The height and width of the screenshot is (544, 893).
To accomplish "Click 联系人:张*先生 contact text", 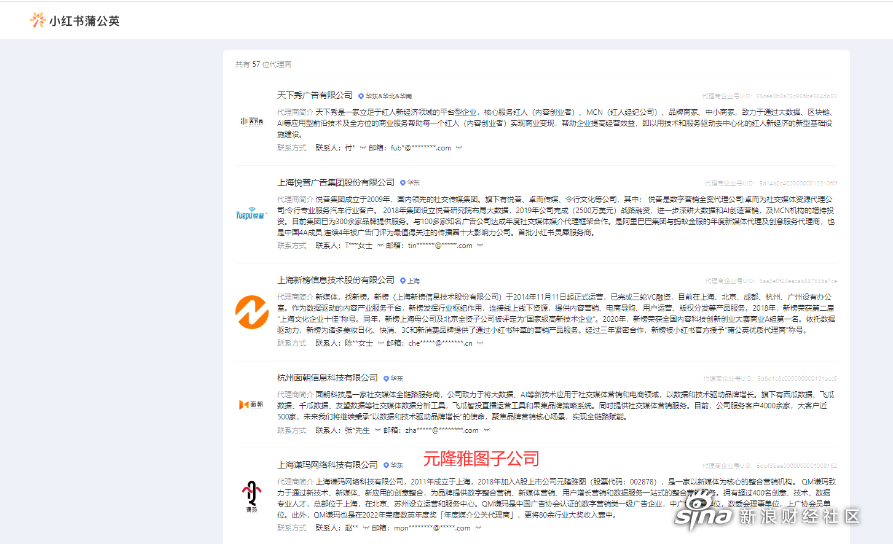I will [x=343, y=430].
